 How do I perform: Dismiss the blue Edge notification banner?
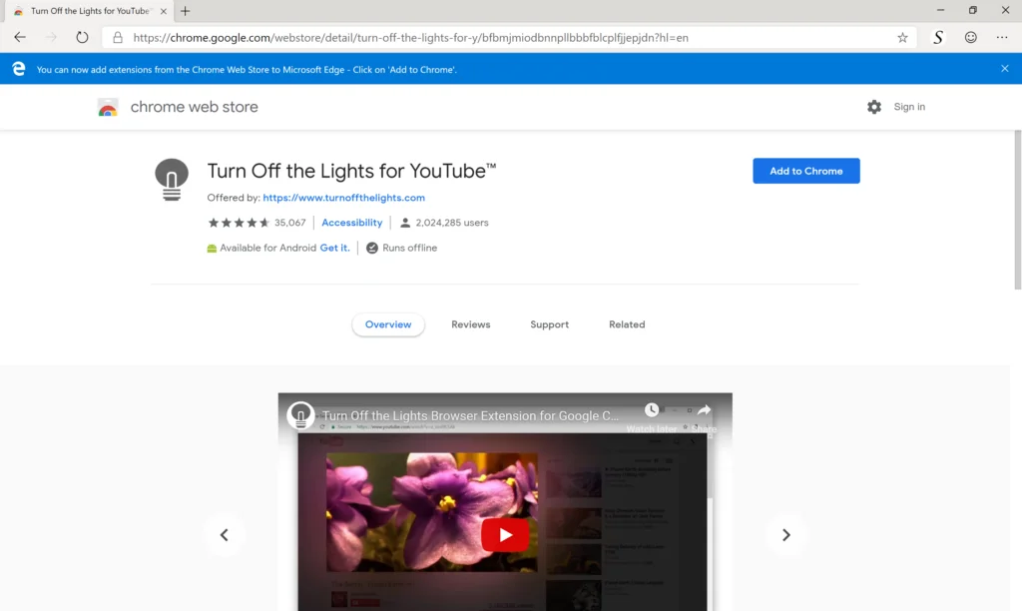(1004, 69)
